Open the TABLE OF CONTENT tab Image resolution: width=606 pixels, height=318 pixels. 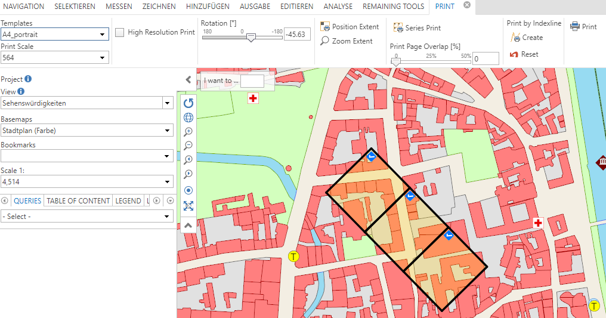(78, 201)
